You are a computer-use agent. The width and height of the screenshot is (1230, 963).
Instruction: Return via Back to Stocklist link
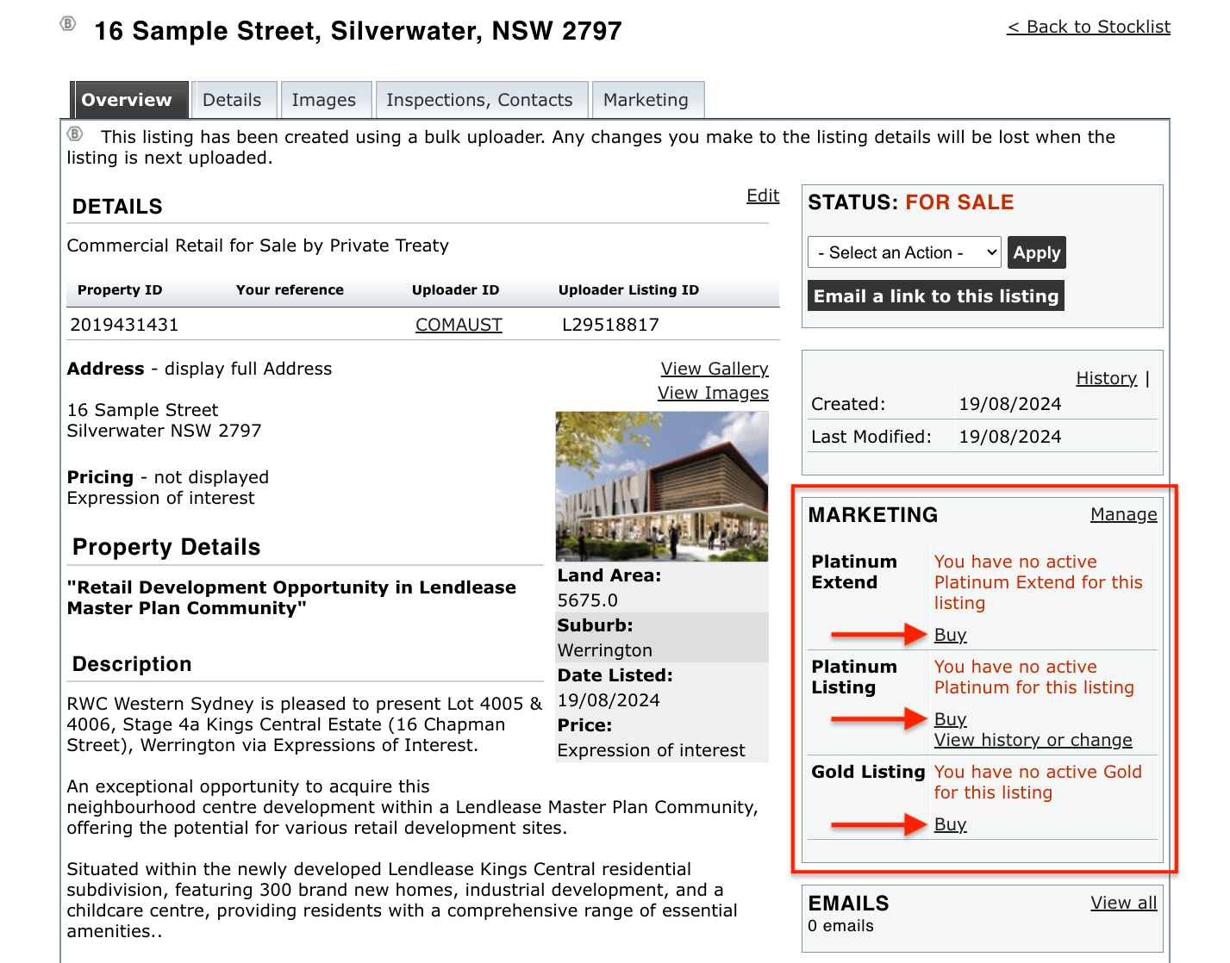point(1088,27)
